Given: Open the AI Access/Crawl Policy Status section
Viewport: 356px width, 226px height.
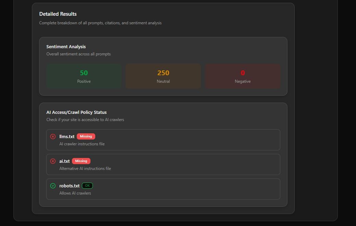Looking at the screenshot, I should coord(76,112).
